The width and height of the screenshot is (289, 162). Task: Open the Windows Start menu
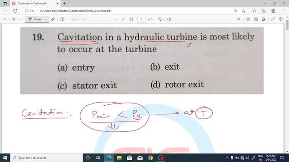coord(5,158)
